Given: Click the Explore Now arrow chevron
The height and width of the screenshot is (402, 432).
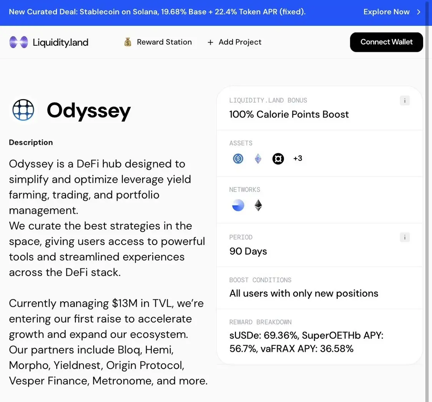Looking at the screenshot, I should pyautogui.click(x=419, y=12).
